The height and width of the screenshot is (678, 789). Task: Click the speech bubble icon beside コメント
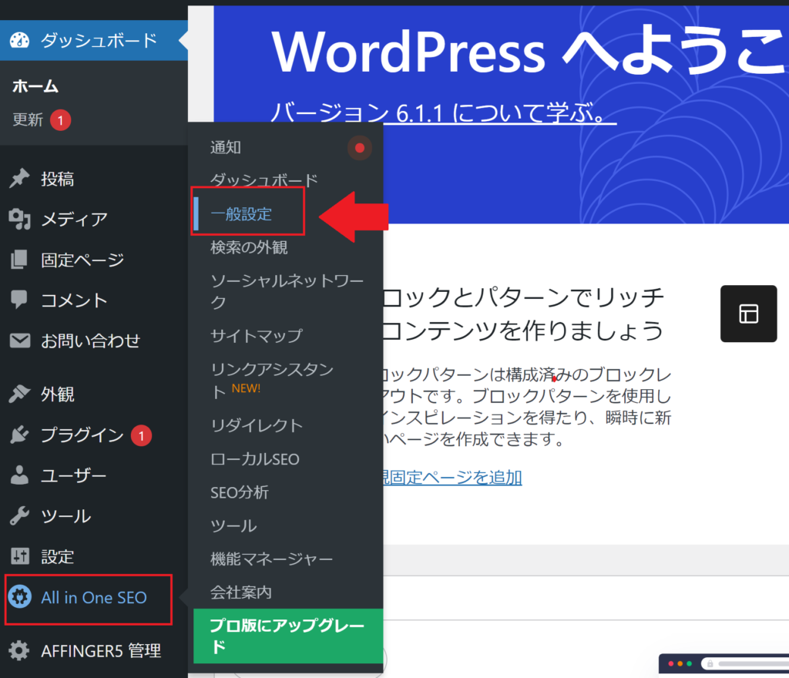[x=19, y=300]
